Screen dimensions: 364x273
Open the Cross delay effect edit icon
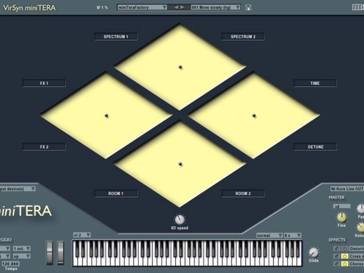click(337, 256)
